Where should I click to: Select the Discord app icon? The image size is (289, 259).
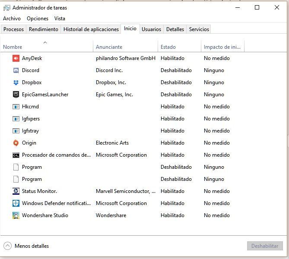(x=16, y=70)
